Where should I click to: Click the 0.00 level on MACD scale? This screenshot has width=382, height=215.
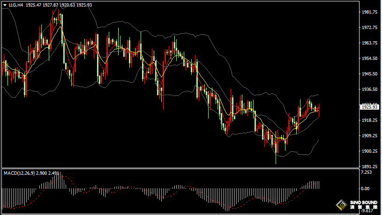[x=366, y=188]
